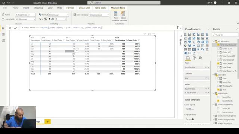Commit the formula with the checkmark
The height and width of the screenshot is (134, 239).
15,28
